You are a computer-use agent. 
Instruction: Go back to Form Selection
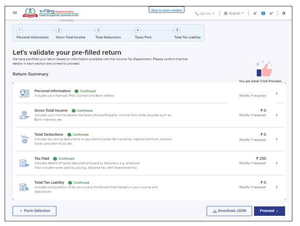(34, 211)
